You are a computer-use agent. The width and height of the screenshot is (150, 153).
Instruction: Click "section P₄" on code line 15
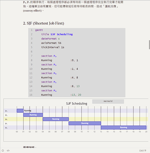pyautogui.click(x=49, y=91)
